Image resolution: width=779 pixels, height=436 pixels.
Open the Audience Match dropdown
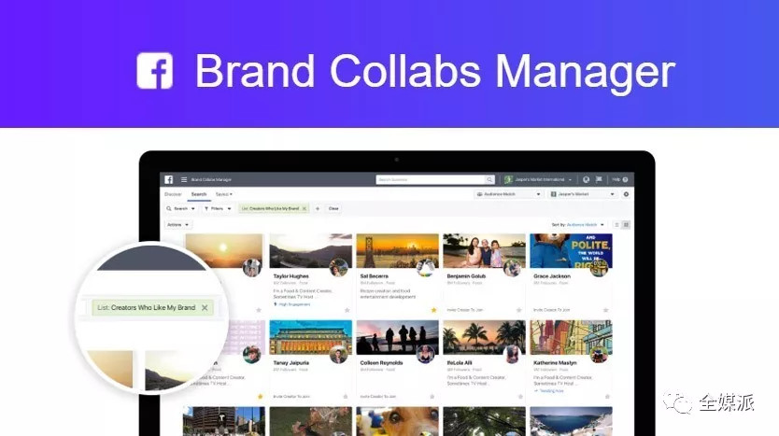click(508, 194)
